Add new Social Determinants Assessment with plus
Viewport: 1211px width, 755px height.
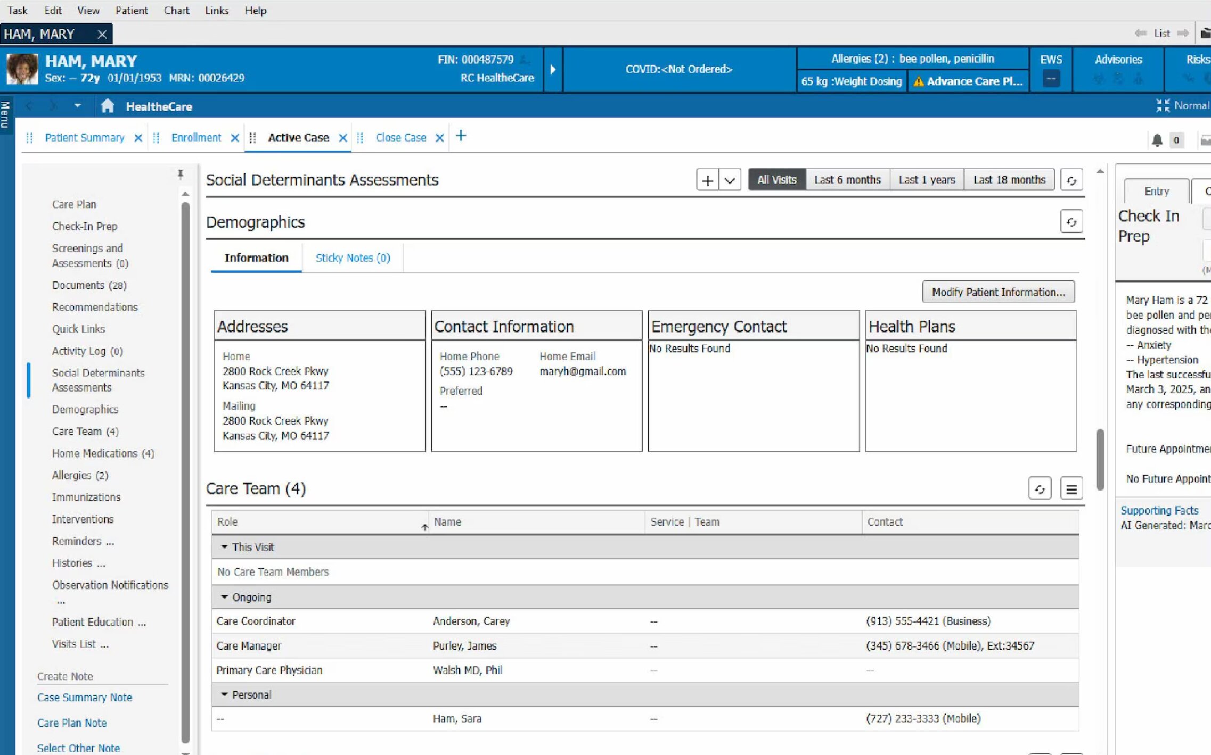click(x=707, y=180)
